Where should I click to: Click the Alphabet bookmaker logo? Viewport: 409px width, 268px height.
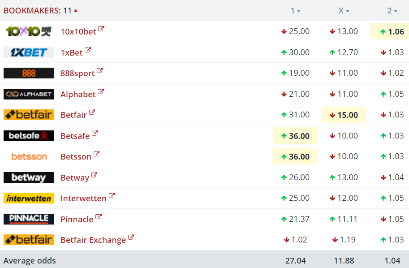point(29,94)
